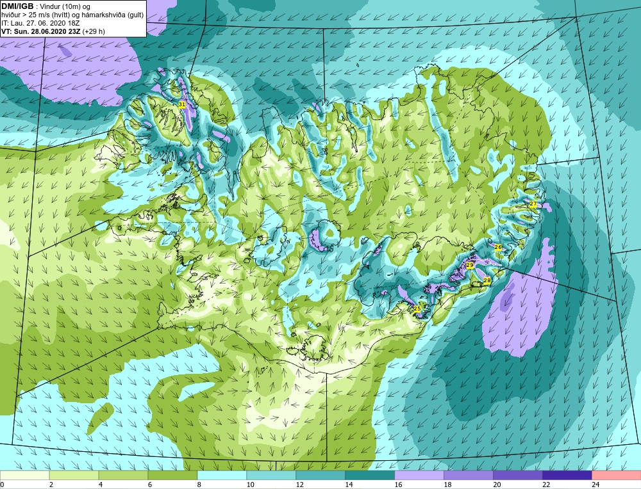Viewport: 641px width, 489px height.
Task: Click the 8–10 m/s legend swatch
Action: pyautogui.click(x=222, y=475)
